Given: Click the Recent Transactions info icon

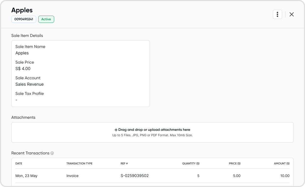Looking at the screenshot, I should (x=52, y=153).
